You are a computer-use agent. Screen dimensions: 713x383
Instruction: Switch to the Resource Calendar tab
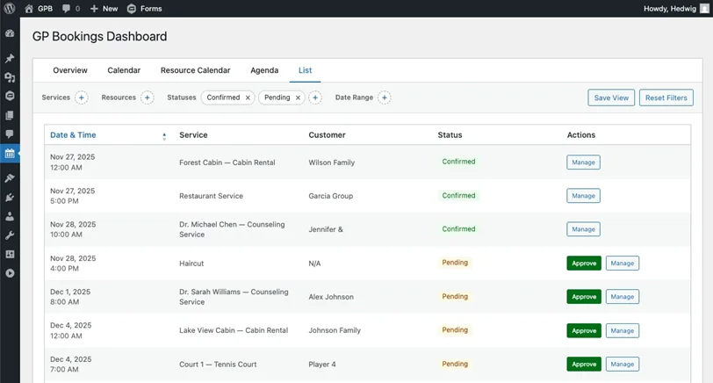(195, 70)
